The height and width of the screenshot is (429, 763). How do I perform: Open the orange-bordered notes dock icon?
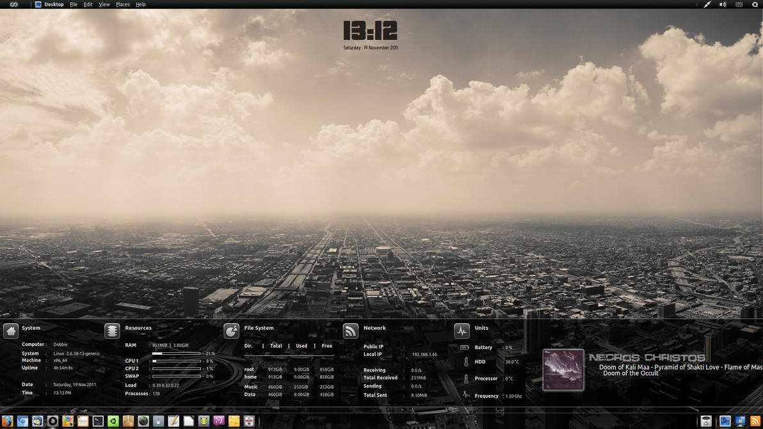click(83, 421)
